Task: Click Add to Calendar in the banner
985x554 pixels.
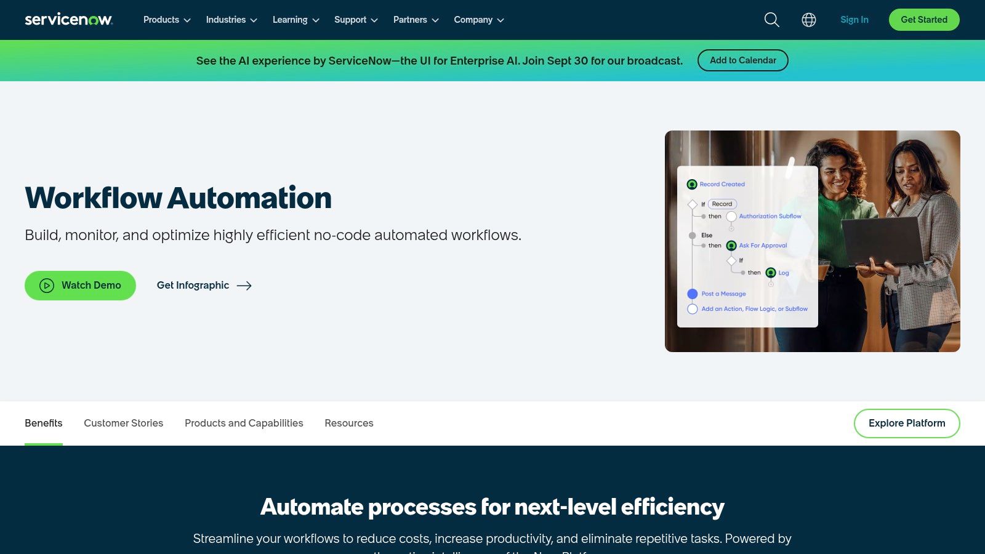Action: (742, 60)
